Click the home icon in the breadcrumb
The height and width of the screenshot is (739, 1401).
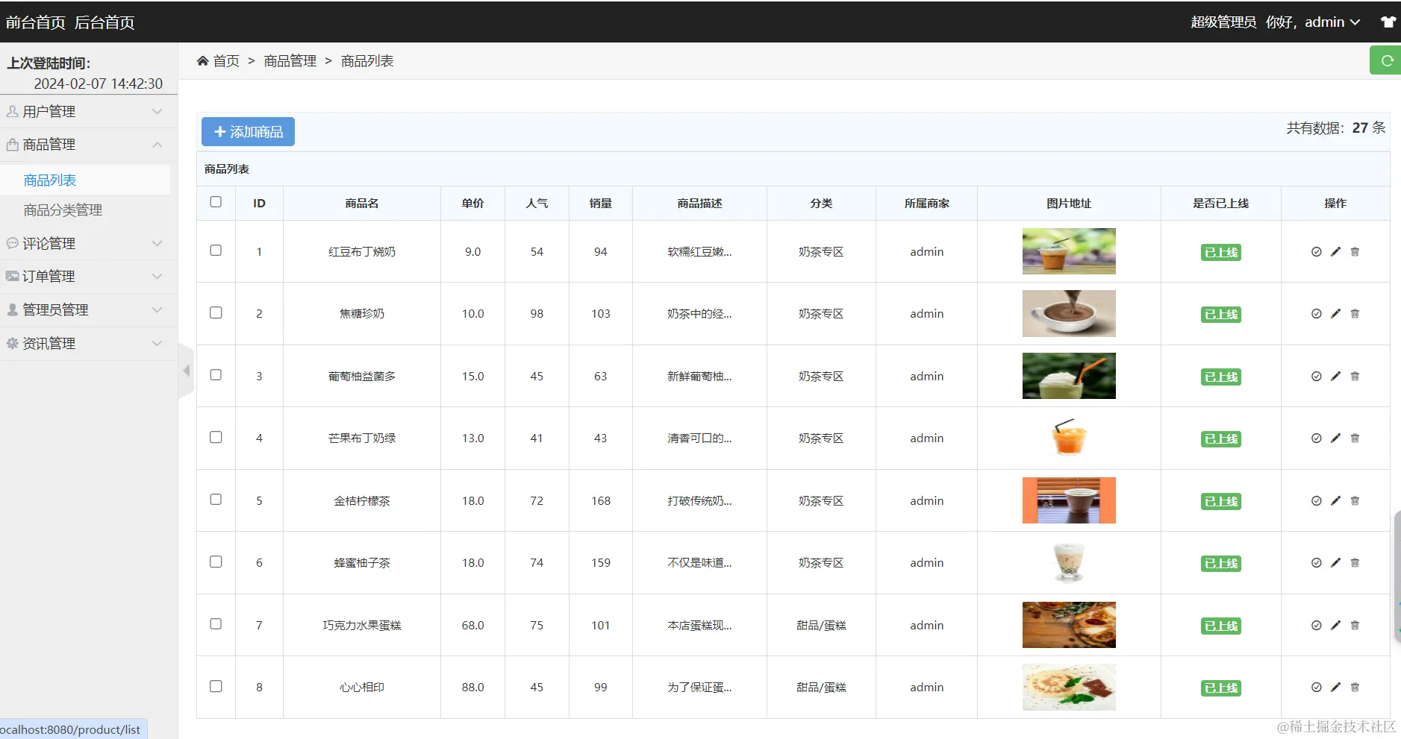point(202,60)
